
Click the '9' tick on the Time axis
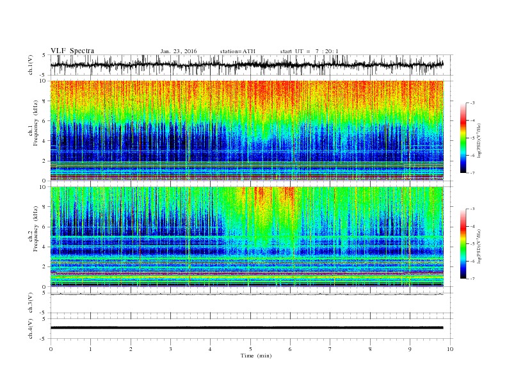[410, 349]
